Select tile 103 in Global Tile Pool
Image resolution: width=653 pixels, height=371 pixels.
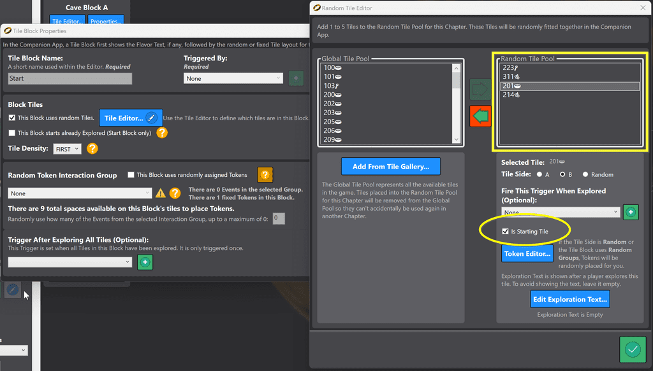coord(386,85)
